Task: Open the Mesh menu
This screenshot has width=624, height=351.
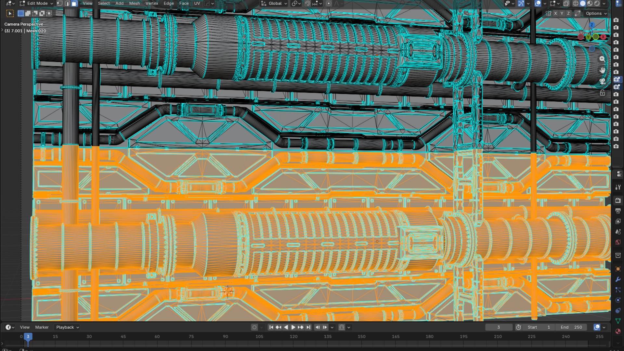Action: 134,4
